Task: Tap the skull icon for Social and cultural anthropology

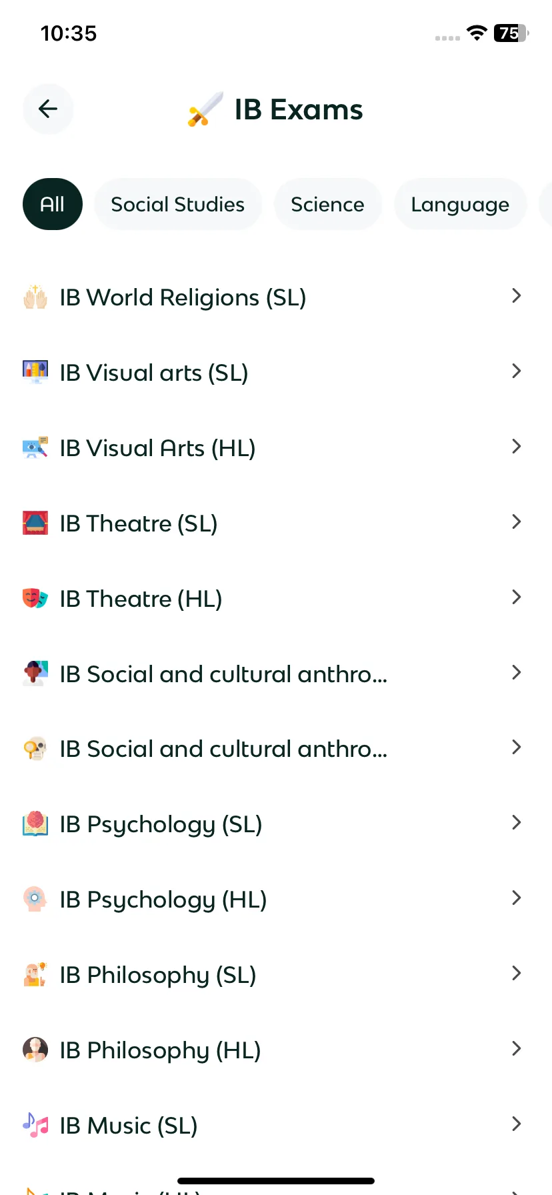Action: point(35,748)
